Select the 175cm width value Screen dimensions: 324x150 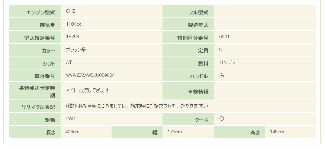174,132
